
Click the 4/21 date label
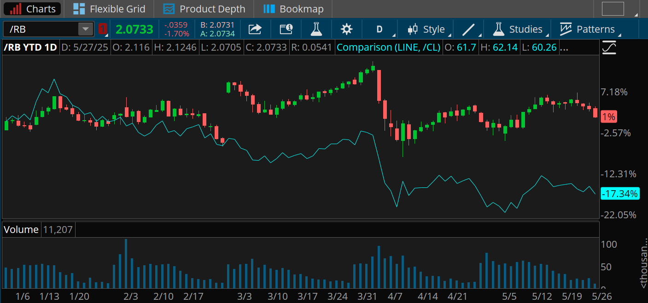coord(457,296)
